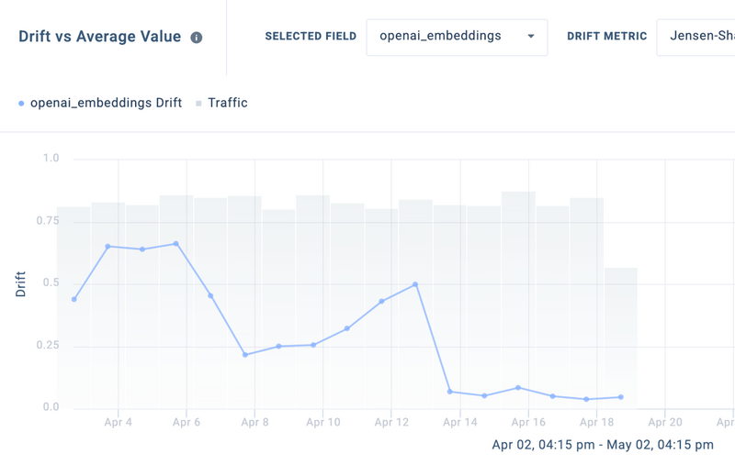
Task: Click the Drift vs Average Value title
Action: coord(99,37)
